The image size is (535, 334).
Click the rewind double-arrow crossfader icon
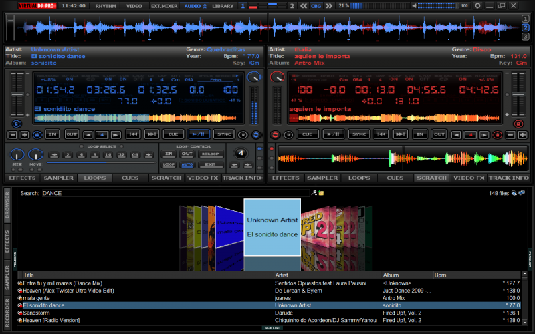pos(304,6)
